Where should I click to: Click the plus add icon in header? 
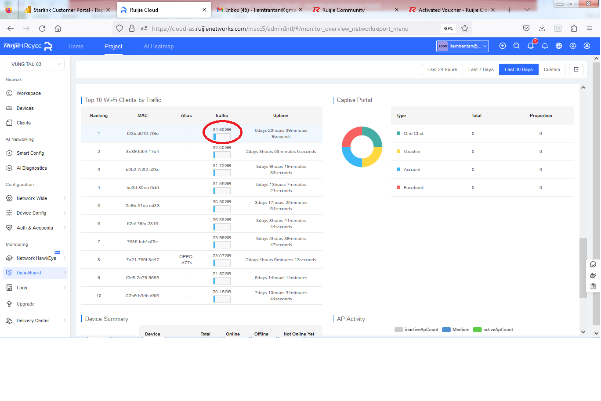coord(503,46)
